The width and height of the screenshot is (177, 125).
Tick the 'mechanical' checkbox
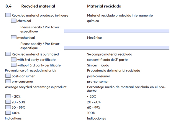pos(14,37)
